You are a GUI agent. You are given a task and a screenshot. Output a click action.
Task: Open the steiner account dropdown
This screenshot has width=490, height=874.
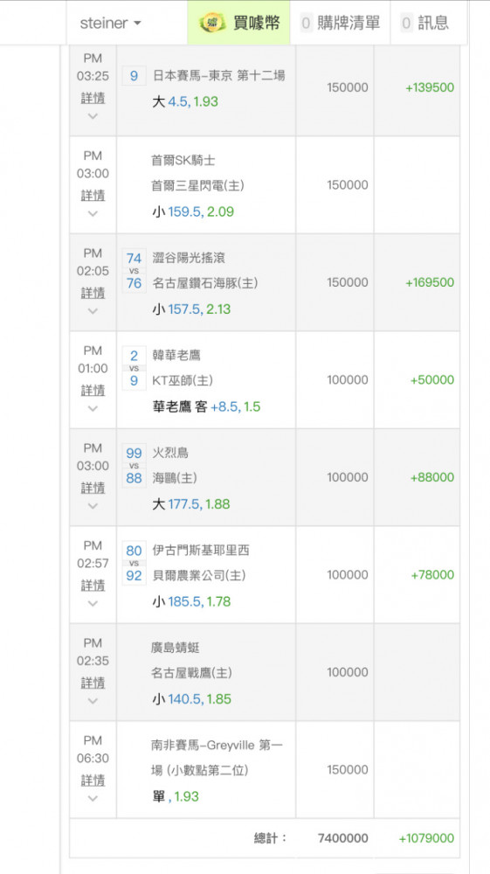[x=110, y=23]
